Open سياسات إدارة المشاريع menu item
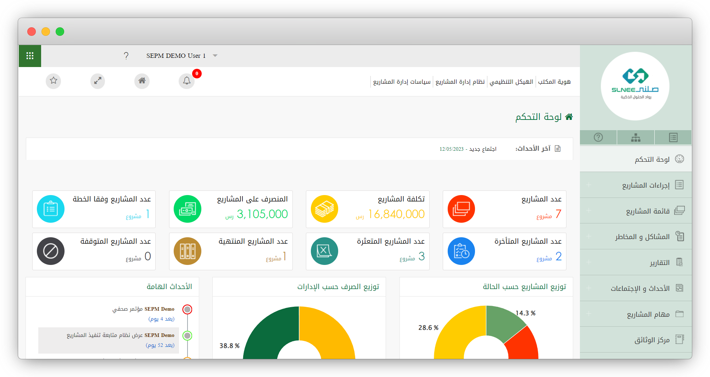 tap(402, 82)
